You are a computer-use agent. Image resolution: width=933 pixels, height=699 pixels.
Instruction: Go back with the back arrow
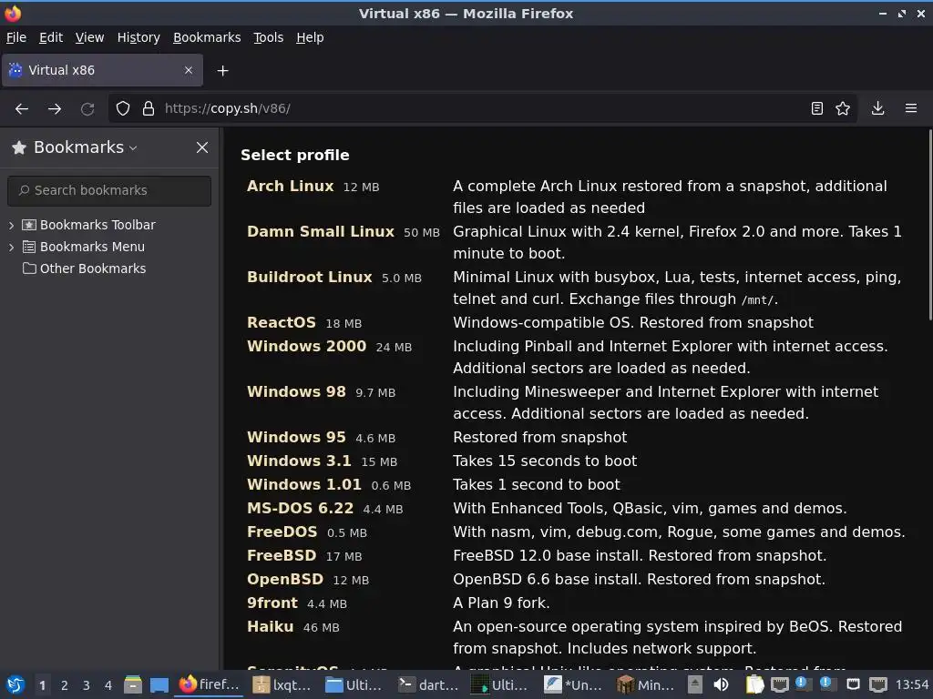coord(22,109)
